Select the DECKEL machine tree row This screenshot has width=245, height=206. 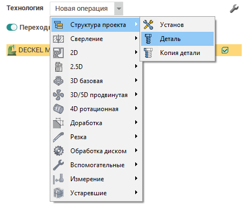(x=124, y=50)
